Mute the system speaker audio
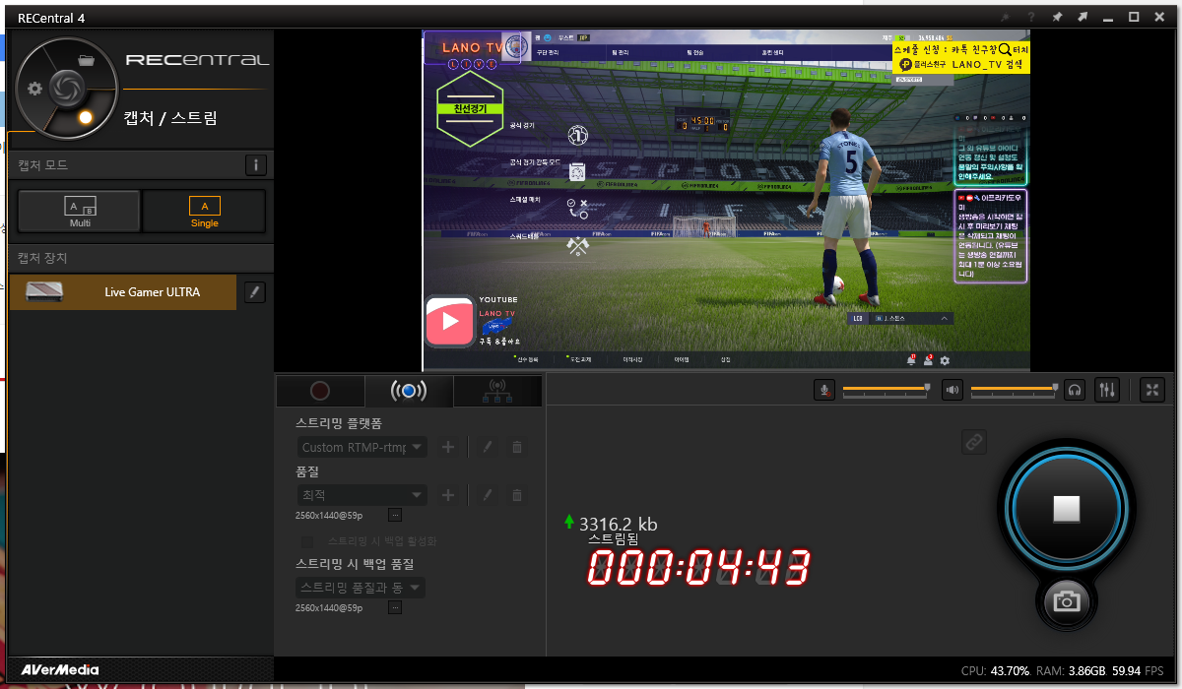 click(952, 390)
